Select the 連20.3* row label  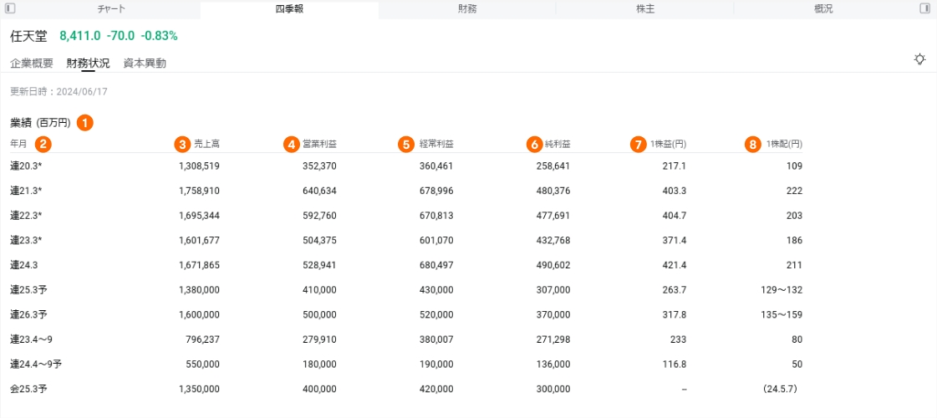26,166
